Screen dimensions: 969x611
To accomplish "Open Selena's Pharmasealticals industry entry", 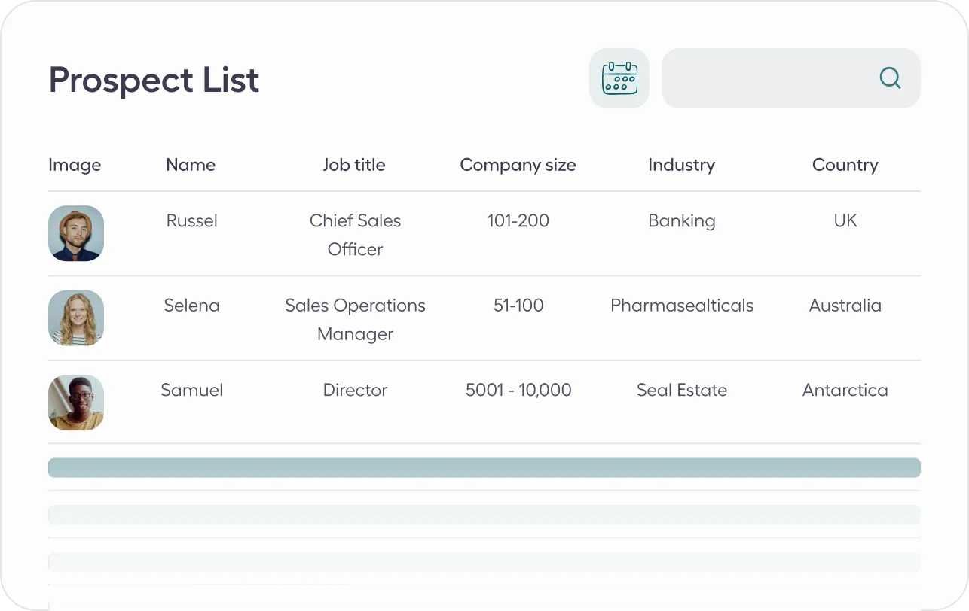I will tap(681, 305).
